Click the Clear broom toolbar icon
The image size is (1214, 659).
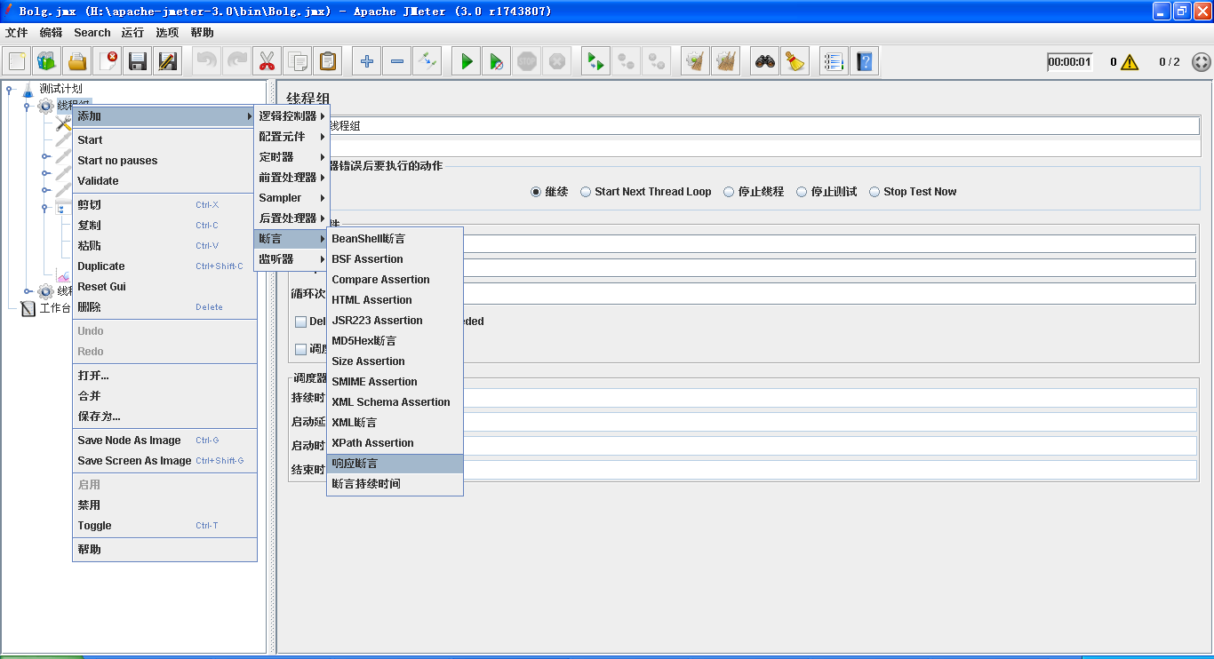pos(696,61)
